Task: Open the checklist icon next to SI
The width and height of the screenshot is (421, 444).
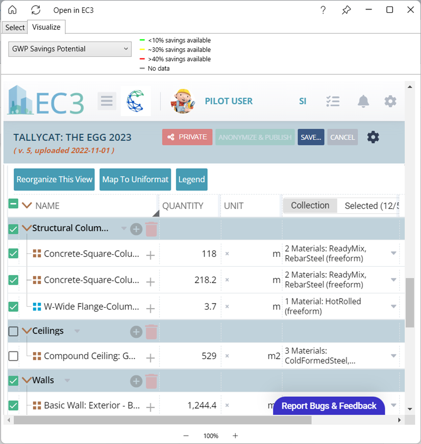Action: (x=333, y=101)
